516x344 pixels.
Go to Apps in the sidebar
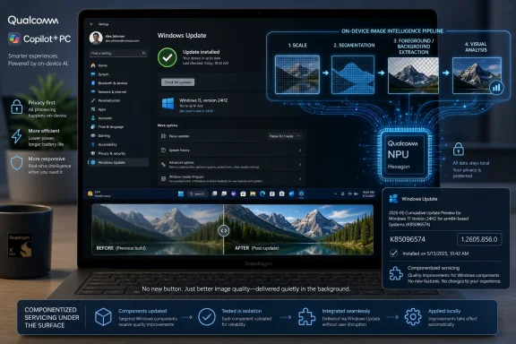coord(118,109)
